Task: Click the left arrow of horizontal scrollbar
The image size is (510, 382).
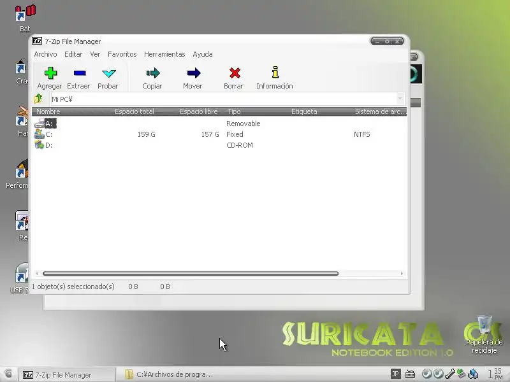Action: 36,274
